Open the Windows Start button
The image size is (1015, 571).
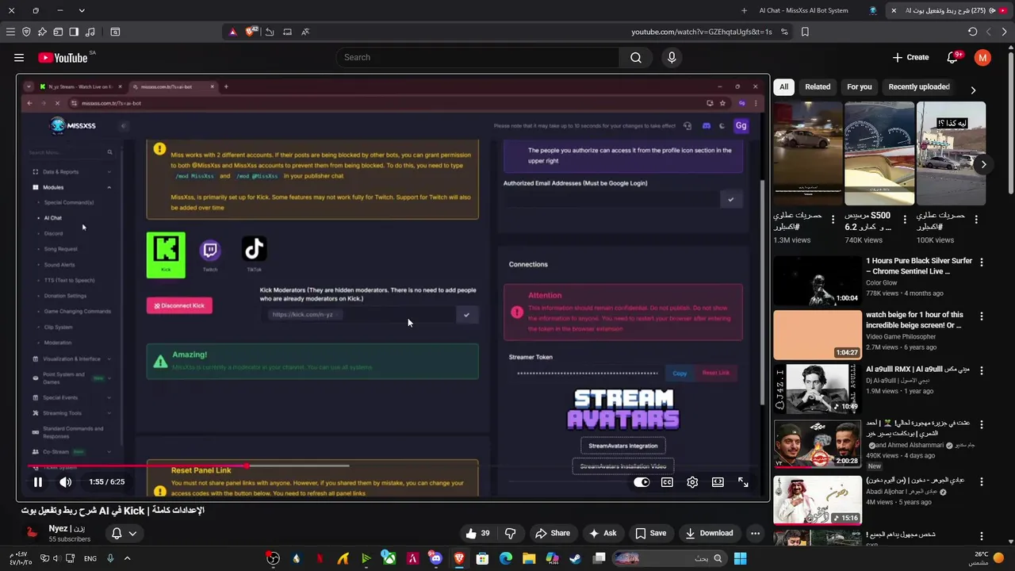tap(740, 558)
